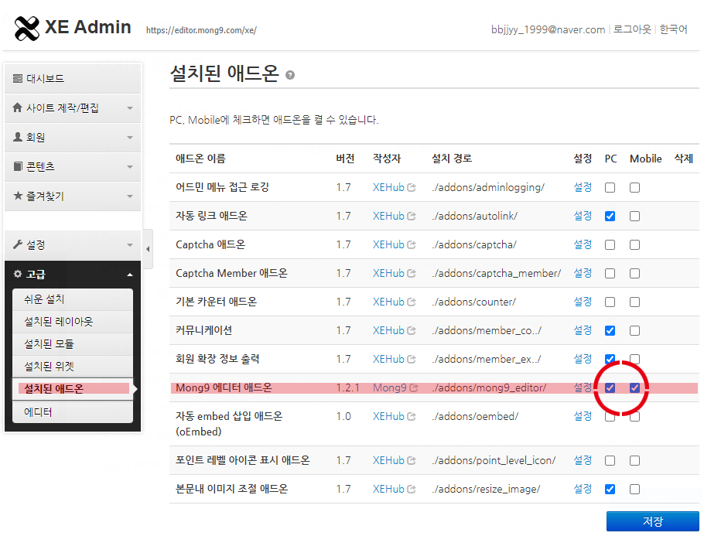Click external link icon in 본문내 이미지 조절 row
704x536 pixels.
(x=412, y=490)
